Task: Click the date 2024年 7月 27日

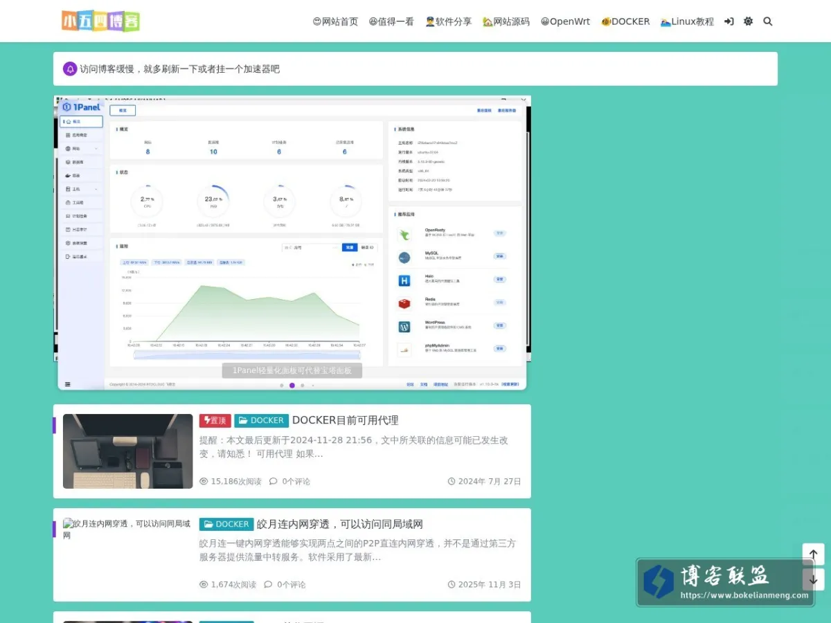Action: [485, 481]
